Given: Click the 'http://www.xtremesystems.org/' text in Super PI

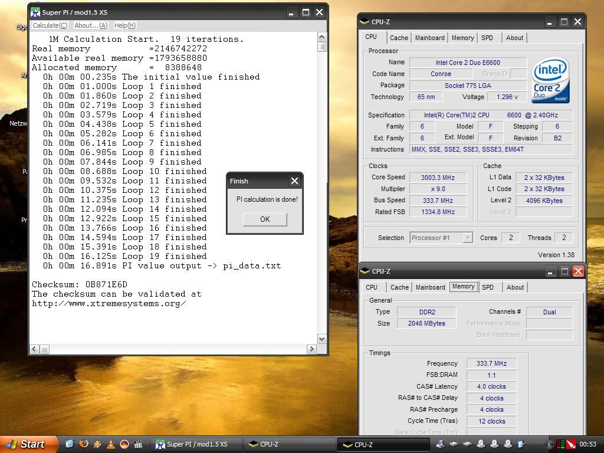Looking at the screenshot, I should (109, 304).
